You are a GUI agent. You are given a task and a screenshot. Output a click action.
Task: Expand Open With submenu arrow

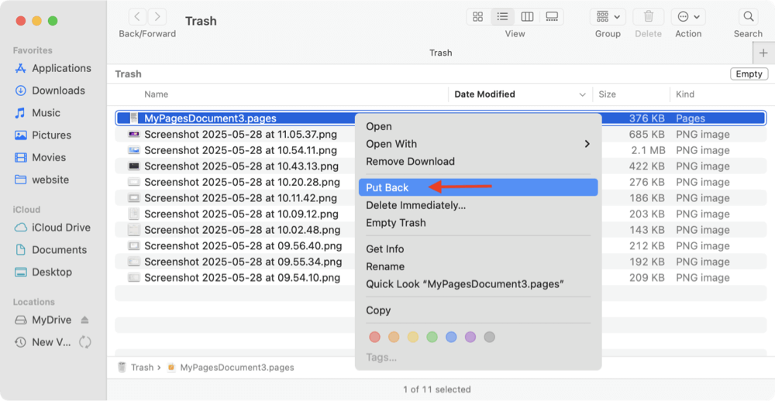click(x=587, y=144)
